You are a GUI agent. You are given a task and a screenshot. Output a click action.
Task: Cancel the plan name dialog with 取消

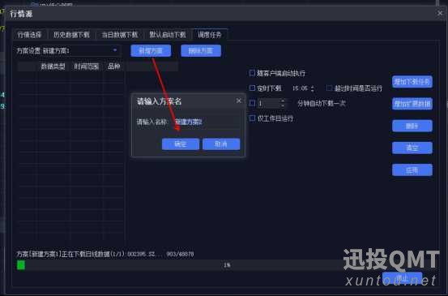(x=221, y=144)
